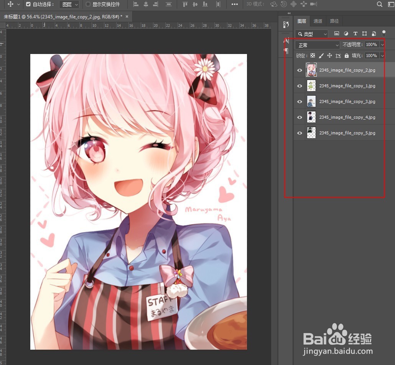Align right edges of layers
395x365 pixels.
156,4
